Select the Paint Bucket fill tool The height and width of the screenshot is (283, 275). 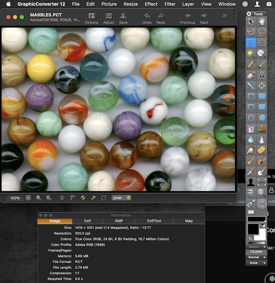point(251,129)
